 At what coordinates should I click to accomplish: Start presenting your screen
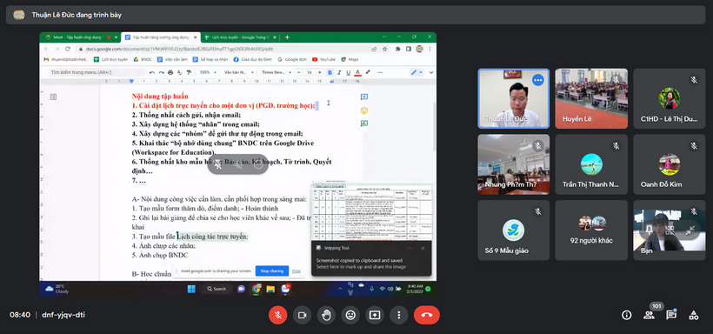click(x=374, y=315)
